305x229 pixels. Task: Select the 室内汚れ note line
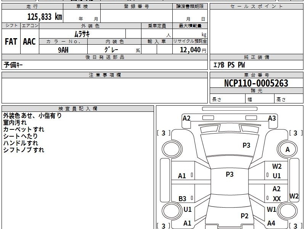pos(15,123)
